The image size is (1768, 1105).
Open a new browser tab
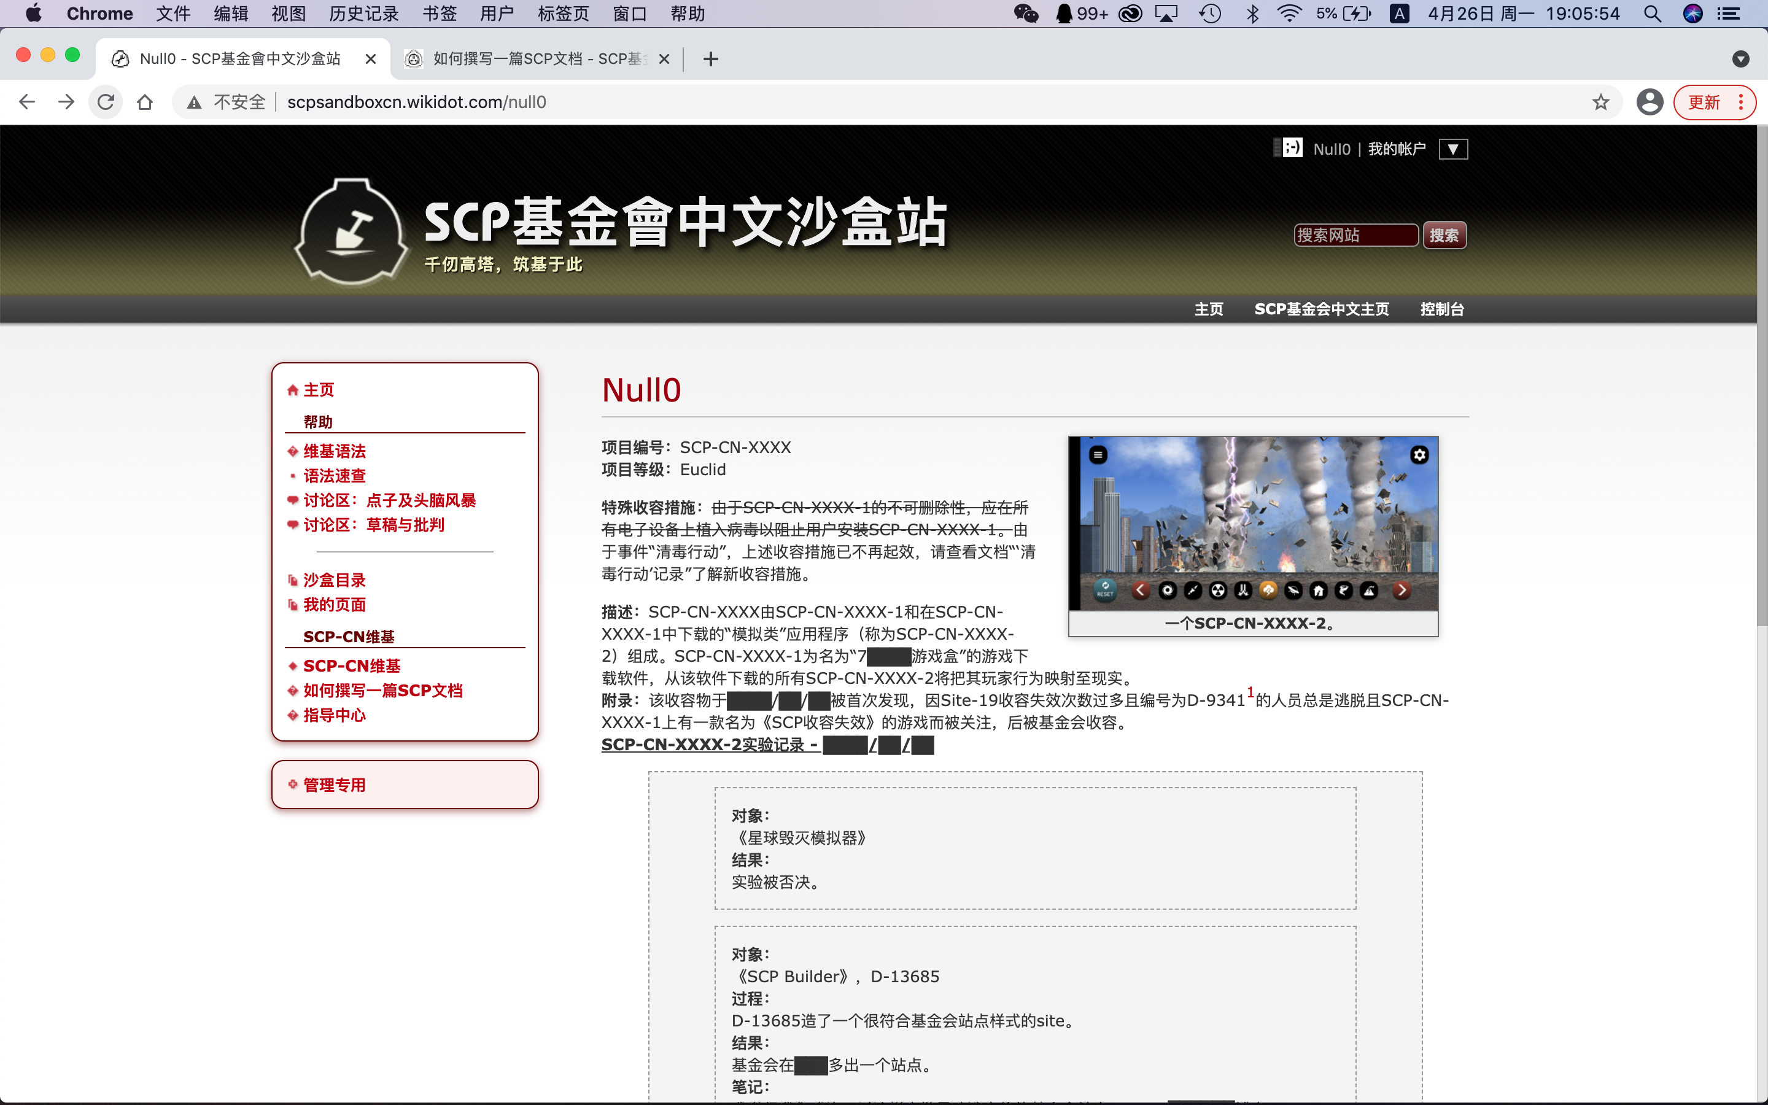click(710, 59)
